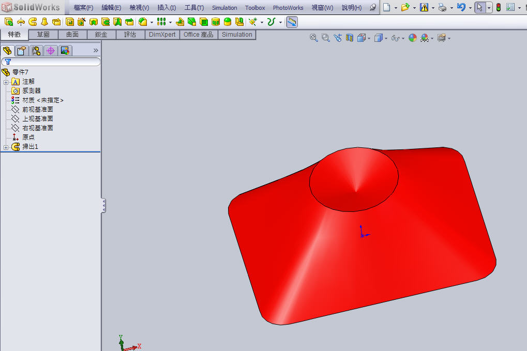Click the Previous View icon
Image resolution: width=527 pixels, height=351 pixels.
pyautogui.click(x=337, y=38)
